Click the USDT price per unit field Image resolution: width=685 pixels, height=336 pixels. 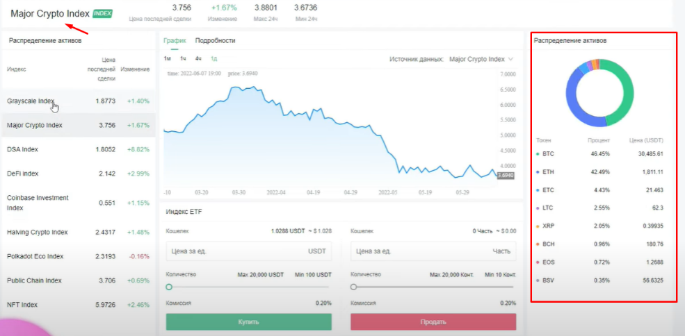(x=248, y=251)
